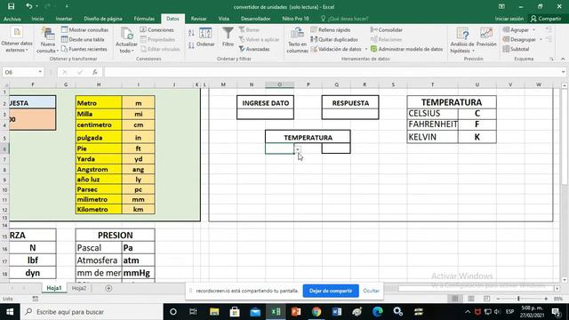Click into the formula bar
Image resolution: width=569 pixels, height=320 pixels.
pos(332,72)
